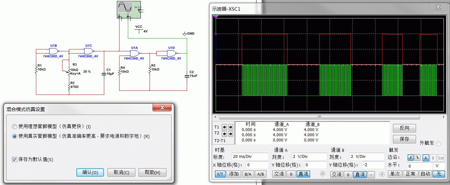
Task: Choose ideal pin model radio option
Action: pyautogui.click(x=14, y=126)
